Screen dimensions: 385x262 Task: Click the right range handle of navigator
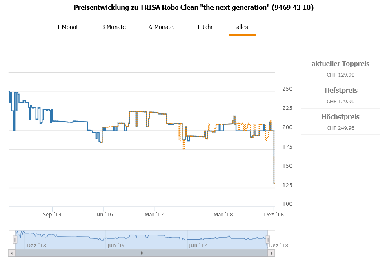pos(268,240)
